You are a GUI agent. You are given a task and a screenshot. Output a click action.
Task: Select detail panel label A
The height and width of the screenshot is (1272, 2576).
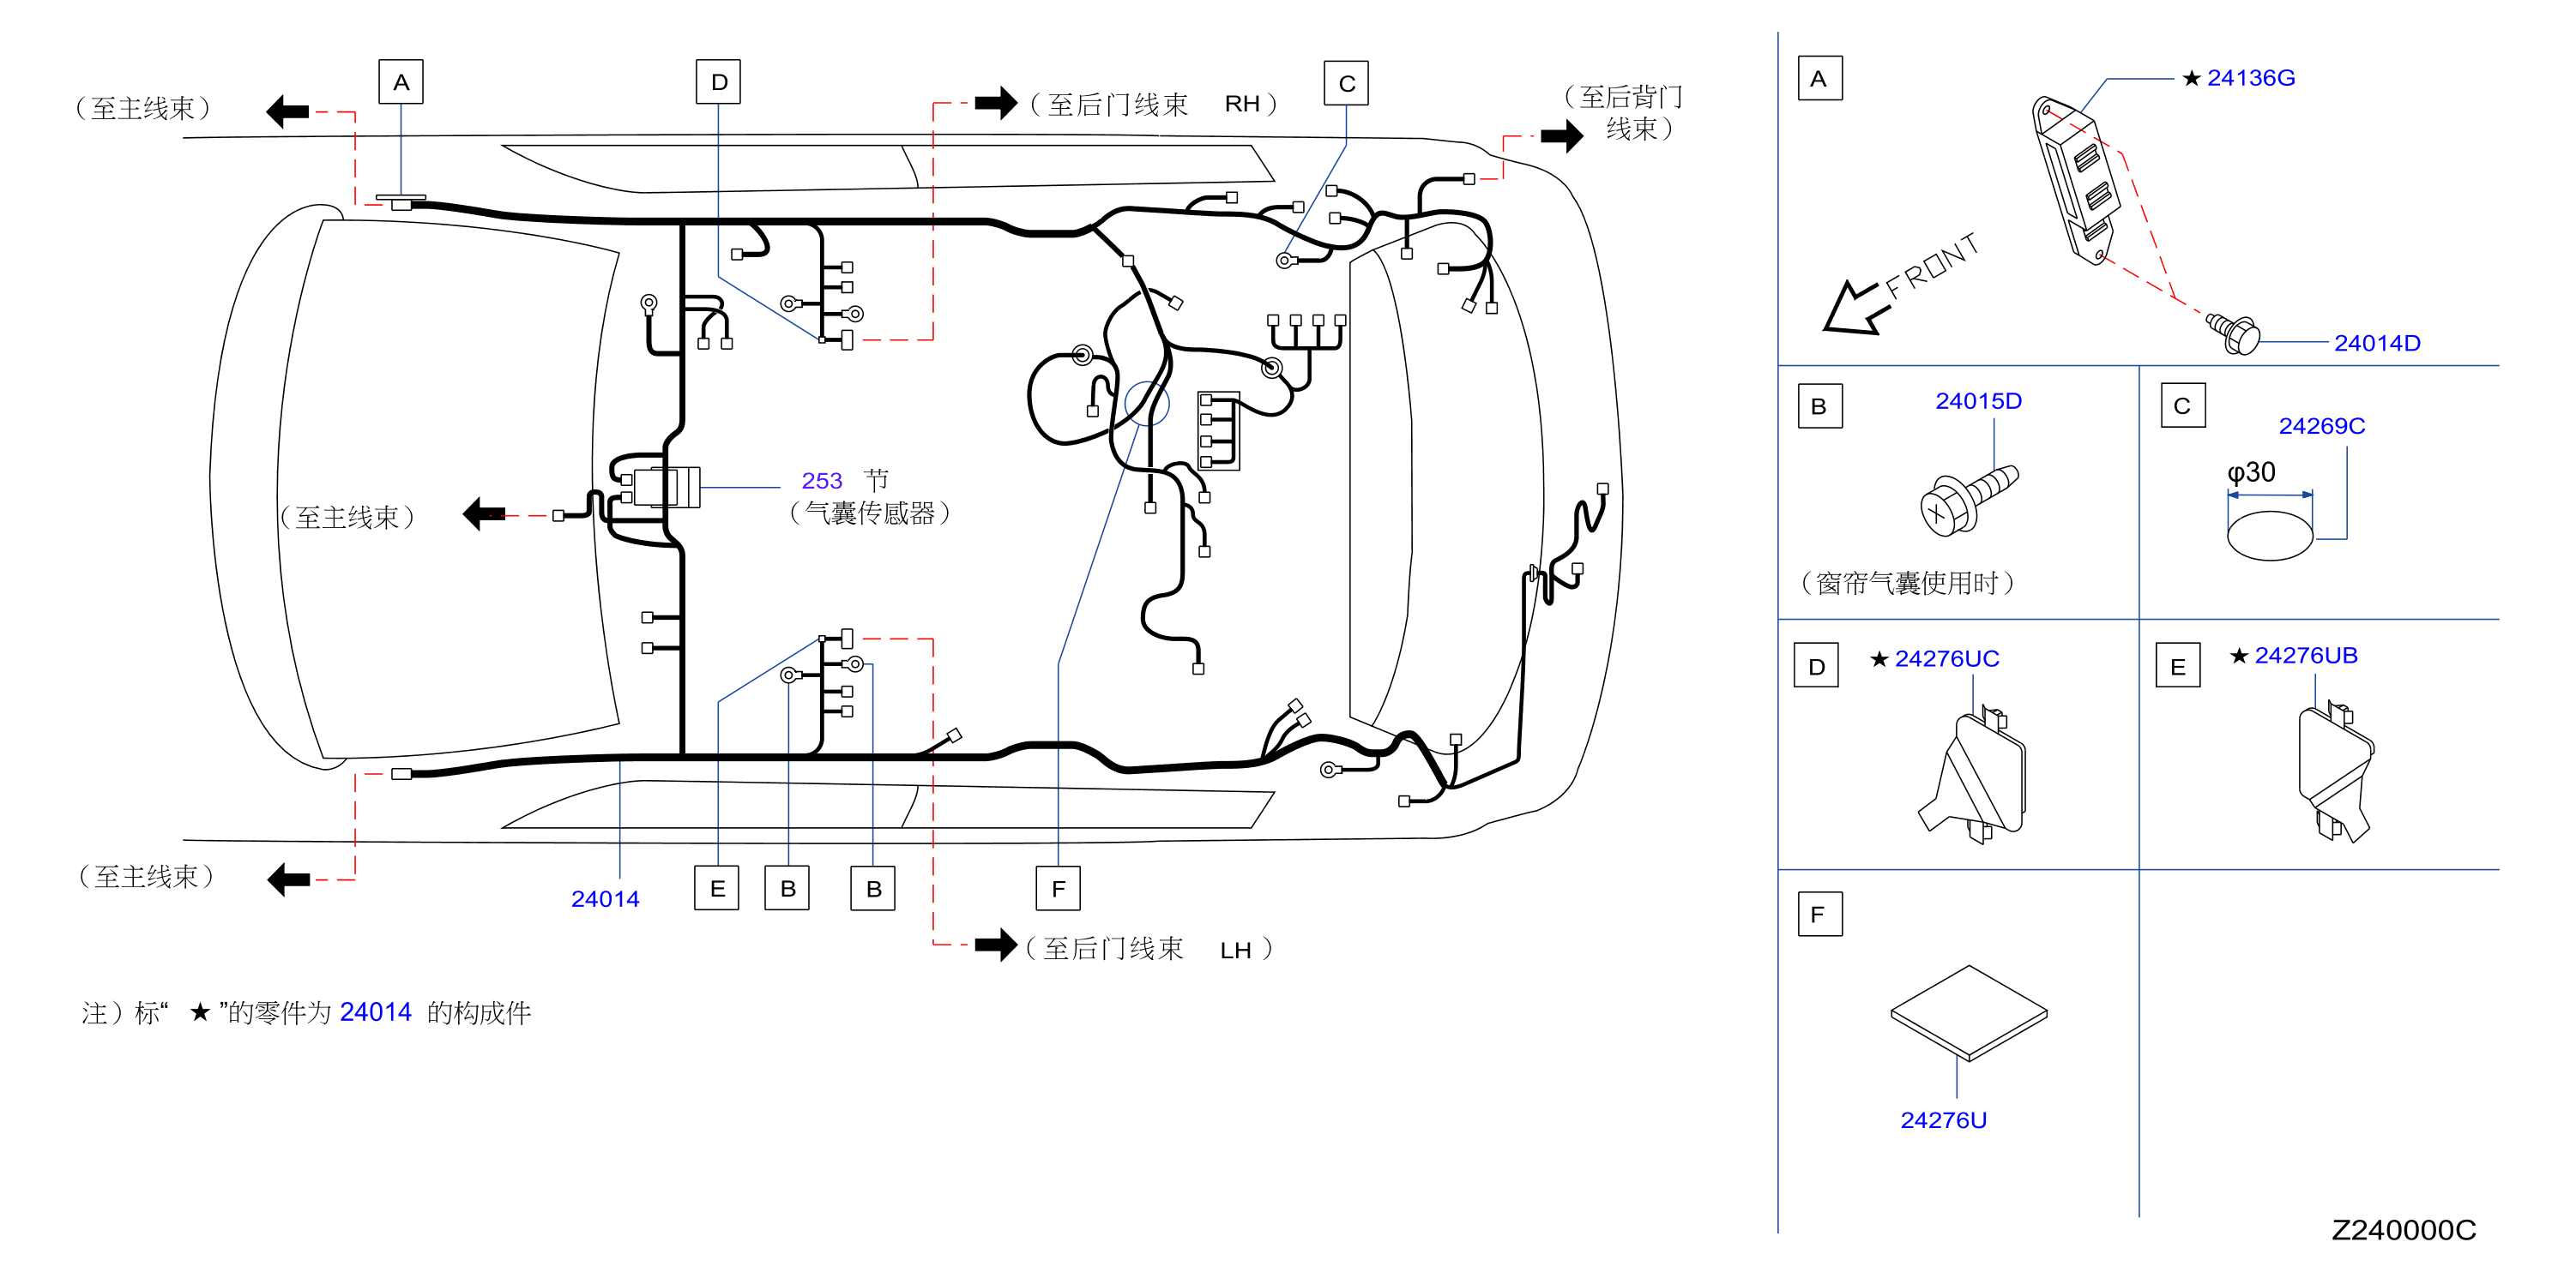1820,78
